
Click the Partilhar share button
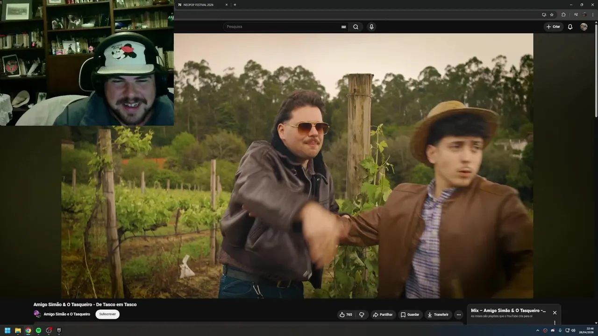point(383,315)
